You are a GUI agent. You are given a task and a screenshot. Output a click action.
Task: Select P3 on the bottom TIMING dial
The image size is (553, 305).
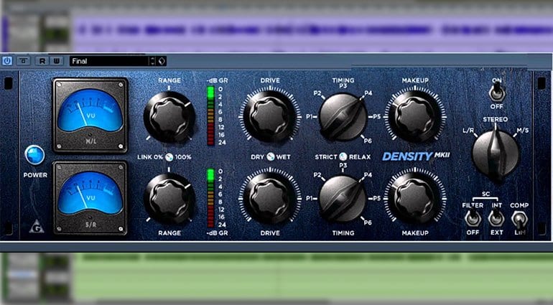tap(343, 165)
